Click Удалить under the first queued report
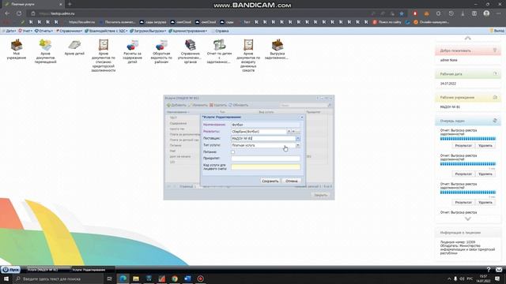506x284 pixels. 485,145
